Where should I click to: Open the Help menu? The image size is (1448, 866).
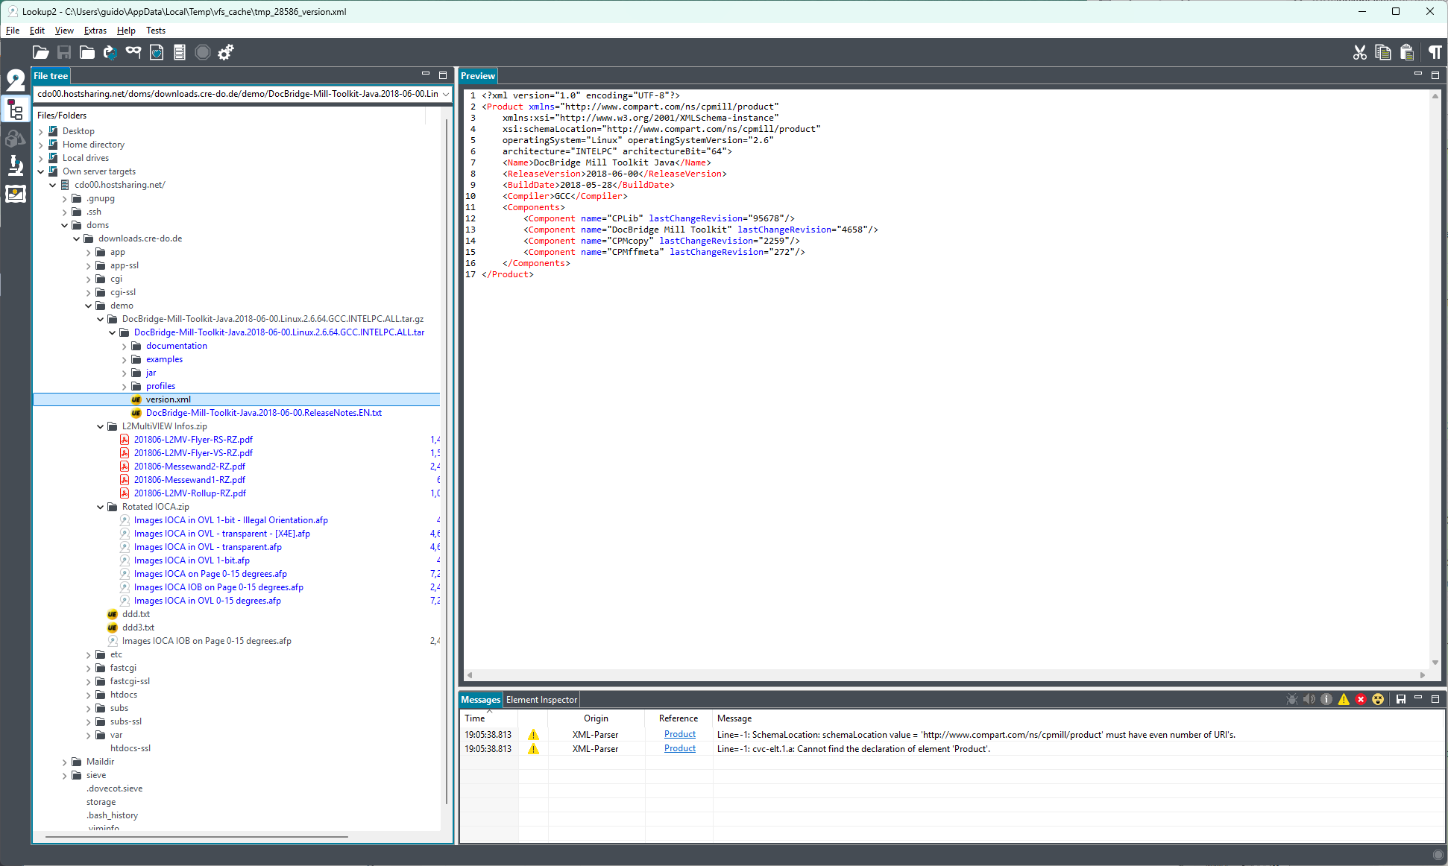(x=126, y=31)
